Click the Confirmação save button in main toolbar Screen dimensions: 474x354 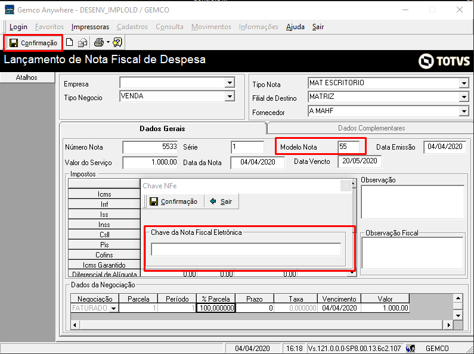[33, 43]
